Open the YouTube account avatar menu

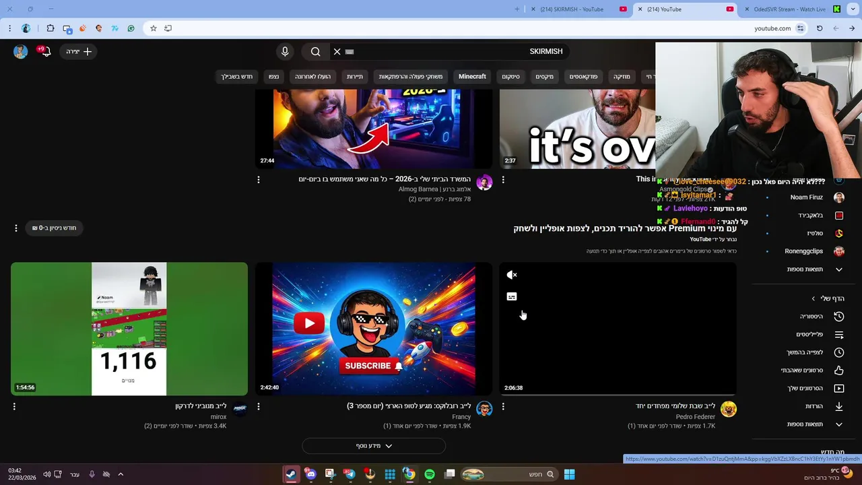20,51
